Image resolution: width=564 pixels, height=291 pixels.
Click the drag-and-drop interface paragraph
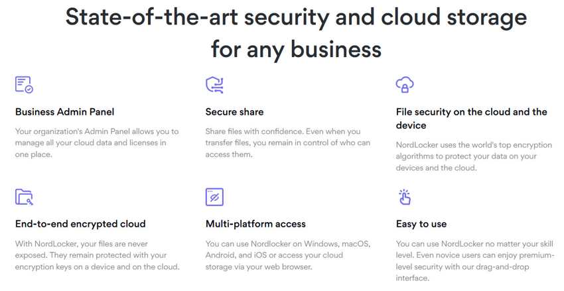(475, 261)
